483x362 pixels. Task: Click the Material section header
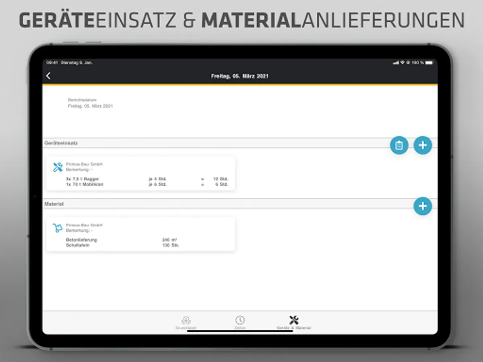click(x=240, y=204)
